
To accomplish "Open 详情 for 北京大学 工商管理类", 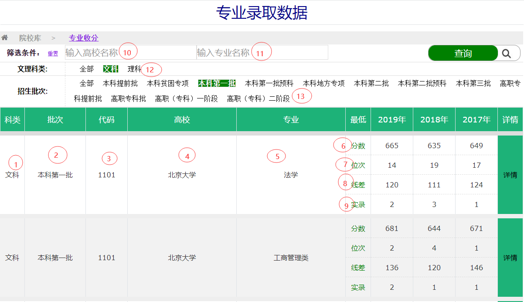I will pyautogui.click(x=510, y=258).
